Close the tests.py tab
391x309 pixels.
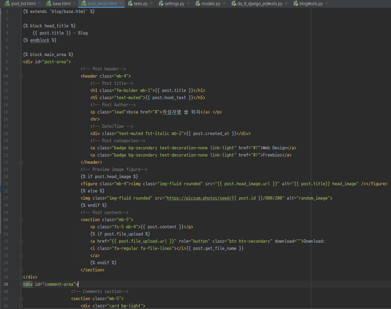coord(151,3)
